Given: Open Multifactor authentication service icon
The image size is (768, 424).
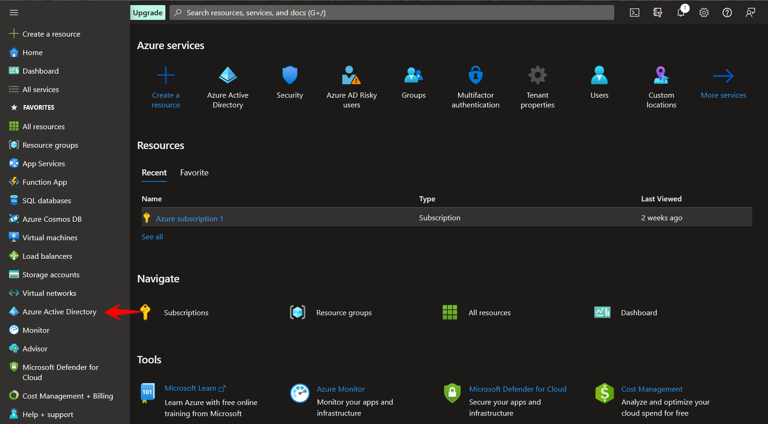Looking at the screenshot, I should click(476, 75).
